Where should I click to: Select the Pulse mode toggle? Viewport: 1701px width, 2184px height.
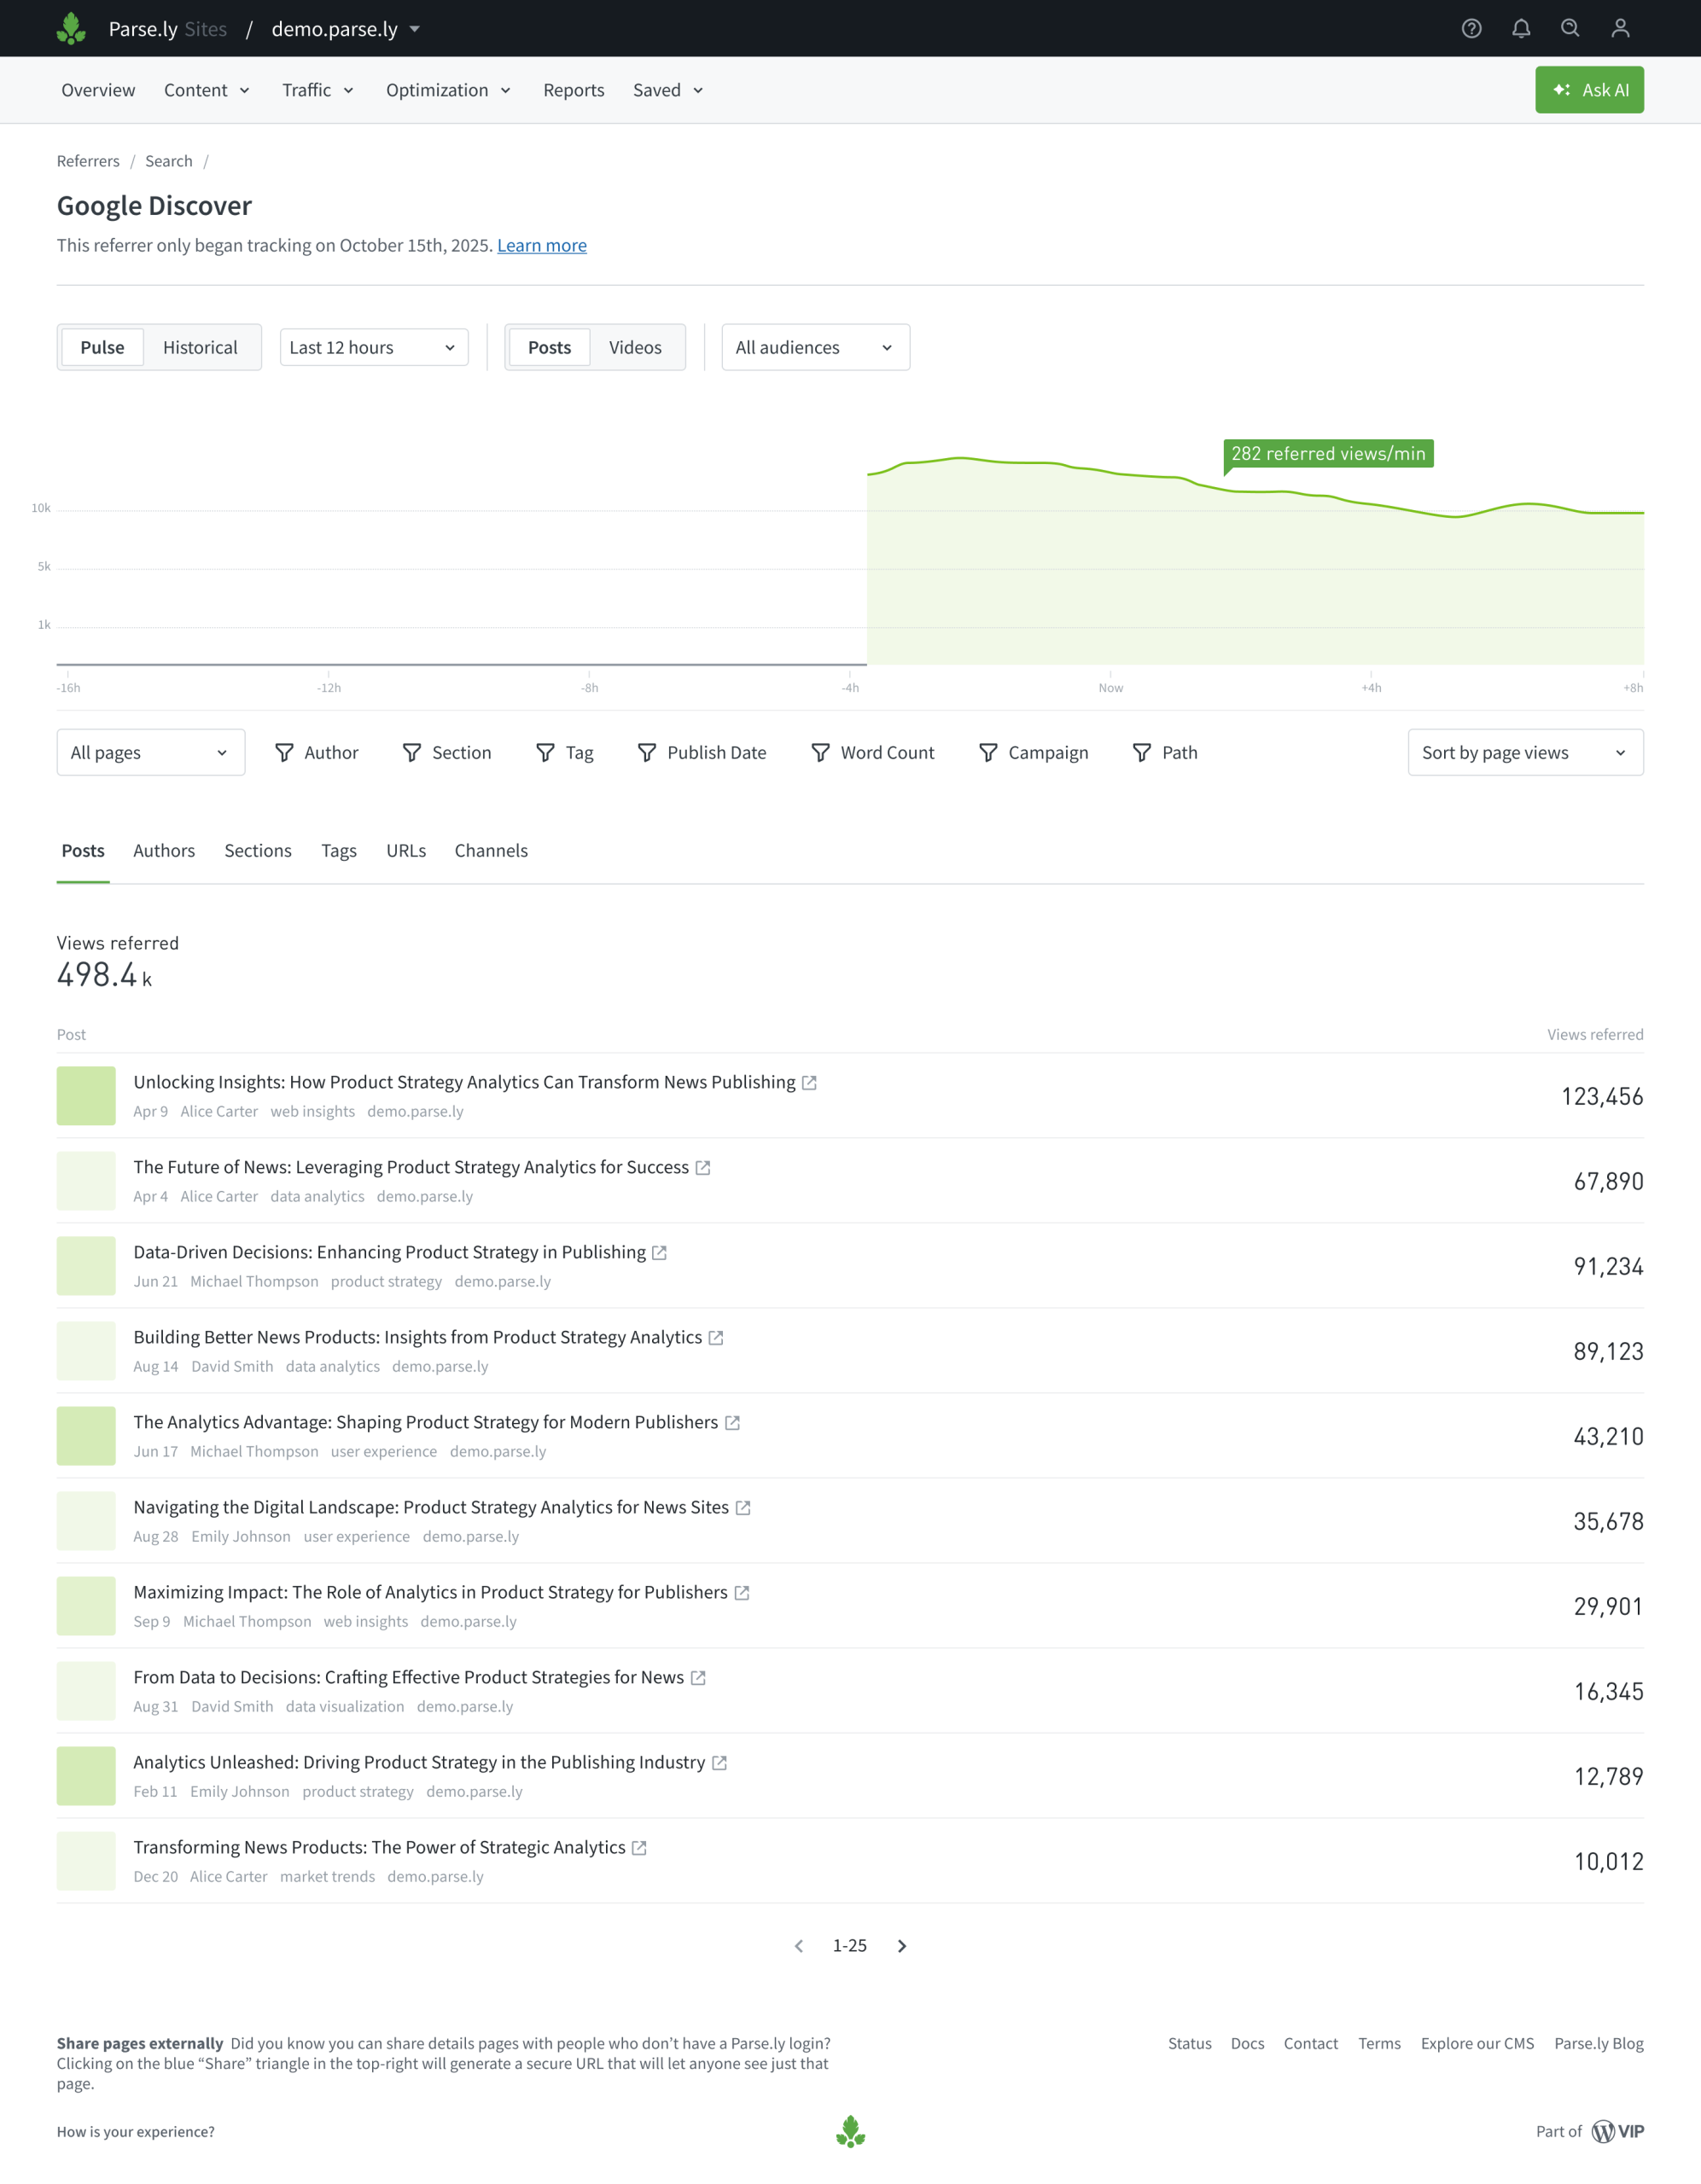pos(102,347)
